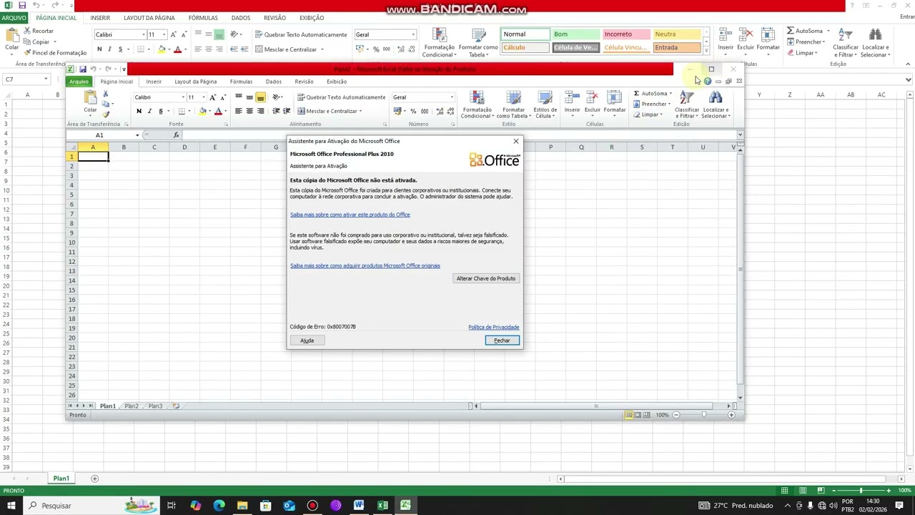Open number format Geral dropdown in front window

coord(451,97)
